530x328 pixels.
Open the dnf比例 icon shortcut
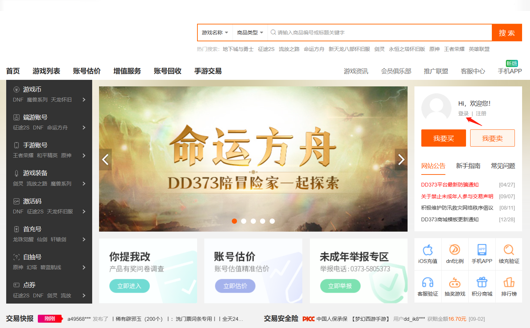[x=455, y=250]
